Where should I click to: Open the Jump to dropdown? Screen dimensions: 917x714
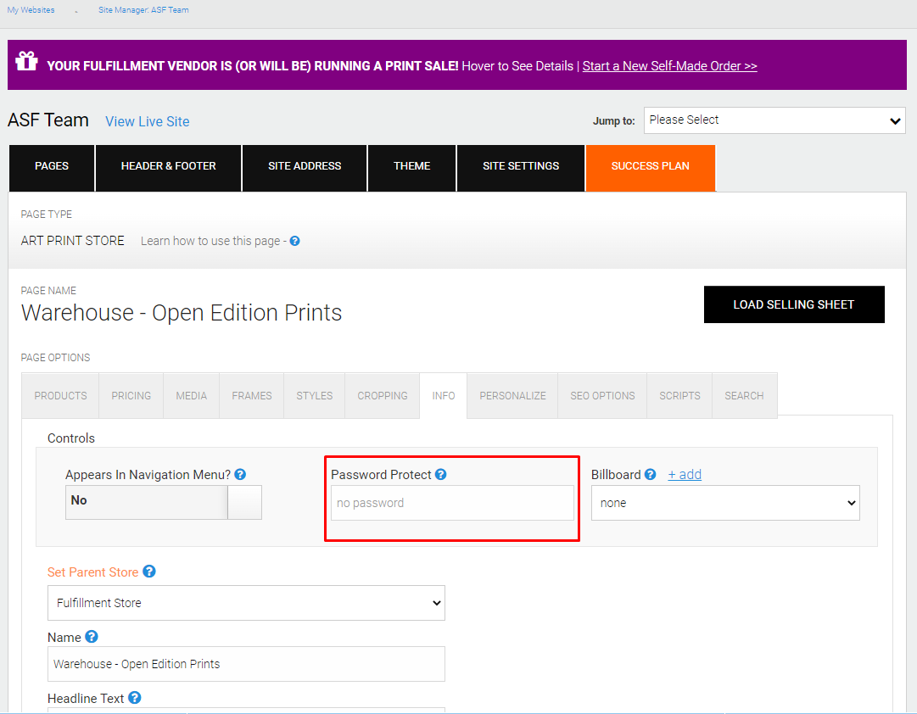pos(774,120)
